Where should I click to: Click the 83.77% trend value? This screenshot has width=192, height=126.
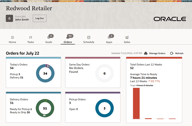(155, 81)
